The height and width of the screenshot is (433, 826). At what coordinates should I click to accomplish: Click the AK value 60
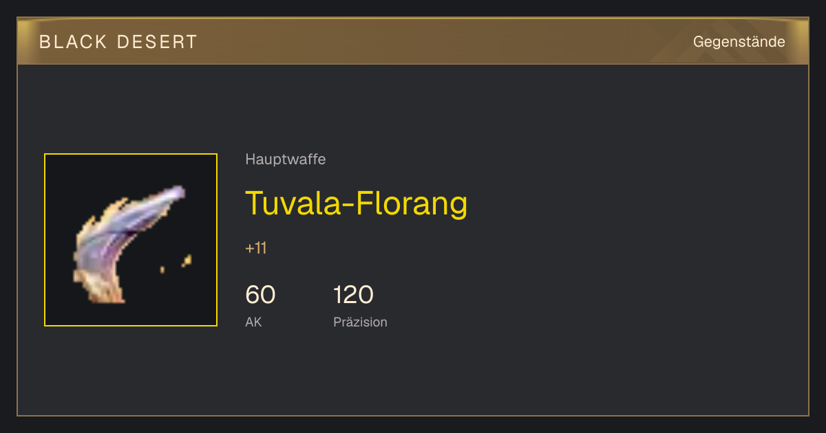260,295
